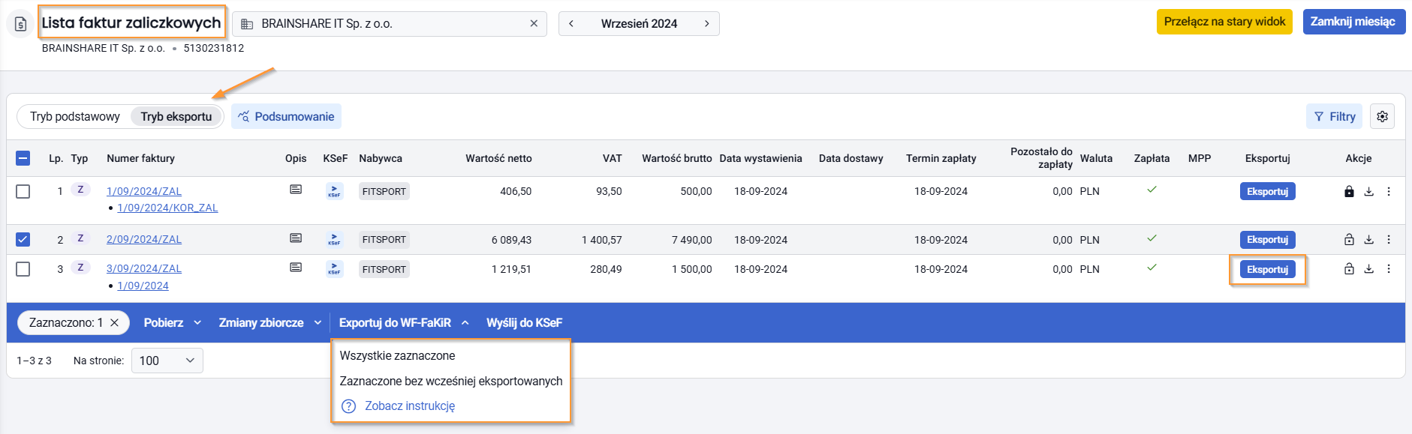Sort by Numer faktury column header
This screenshot has height=434, width=1412.
[140, 158]
